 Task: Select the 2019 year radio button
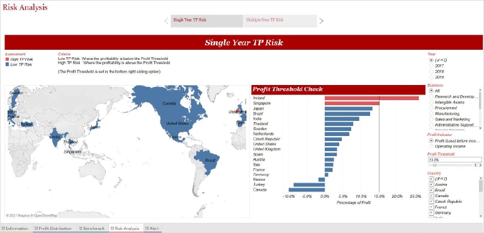coord(431,77)
